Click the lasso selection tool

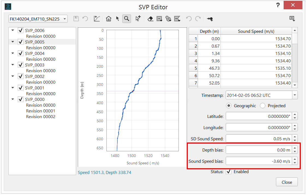pos(168,19)
